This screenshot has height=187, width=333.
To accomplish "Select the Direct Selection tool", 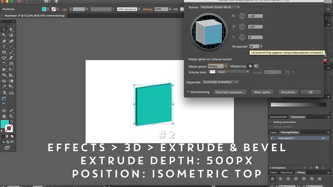I will pos(11,29).
